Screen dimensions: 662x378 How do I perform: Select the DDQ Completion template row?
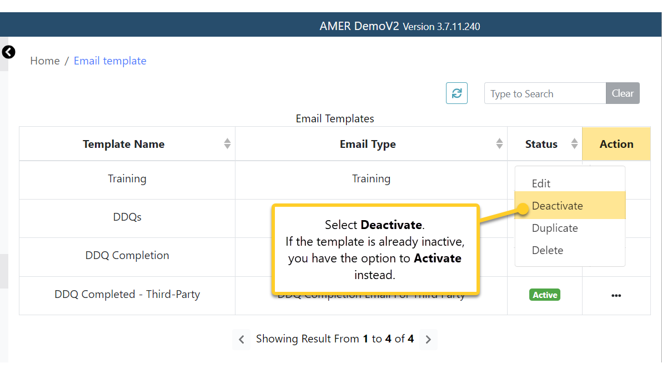click(x=127, y=256)
